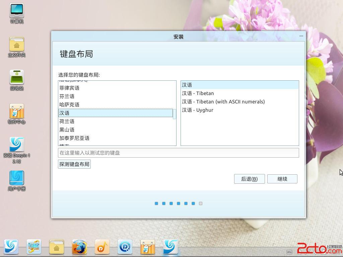
Task: Launch Firefox from the dock
Action: (x=79, y=247)
